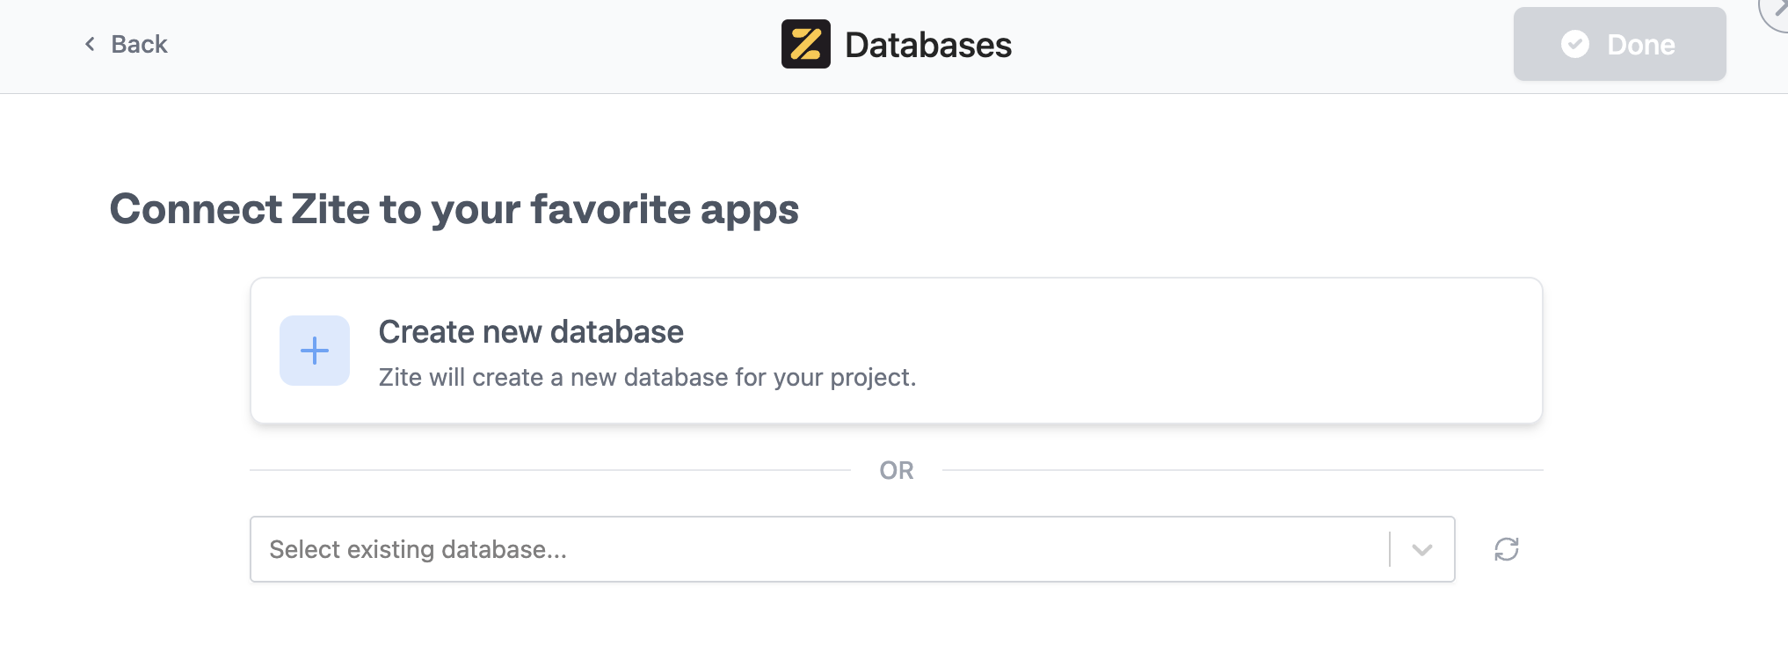Click the Databases header title
This screenshot has width=1788, height=659.
point(927,44)
